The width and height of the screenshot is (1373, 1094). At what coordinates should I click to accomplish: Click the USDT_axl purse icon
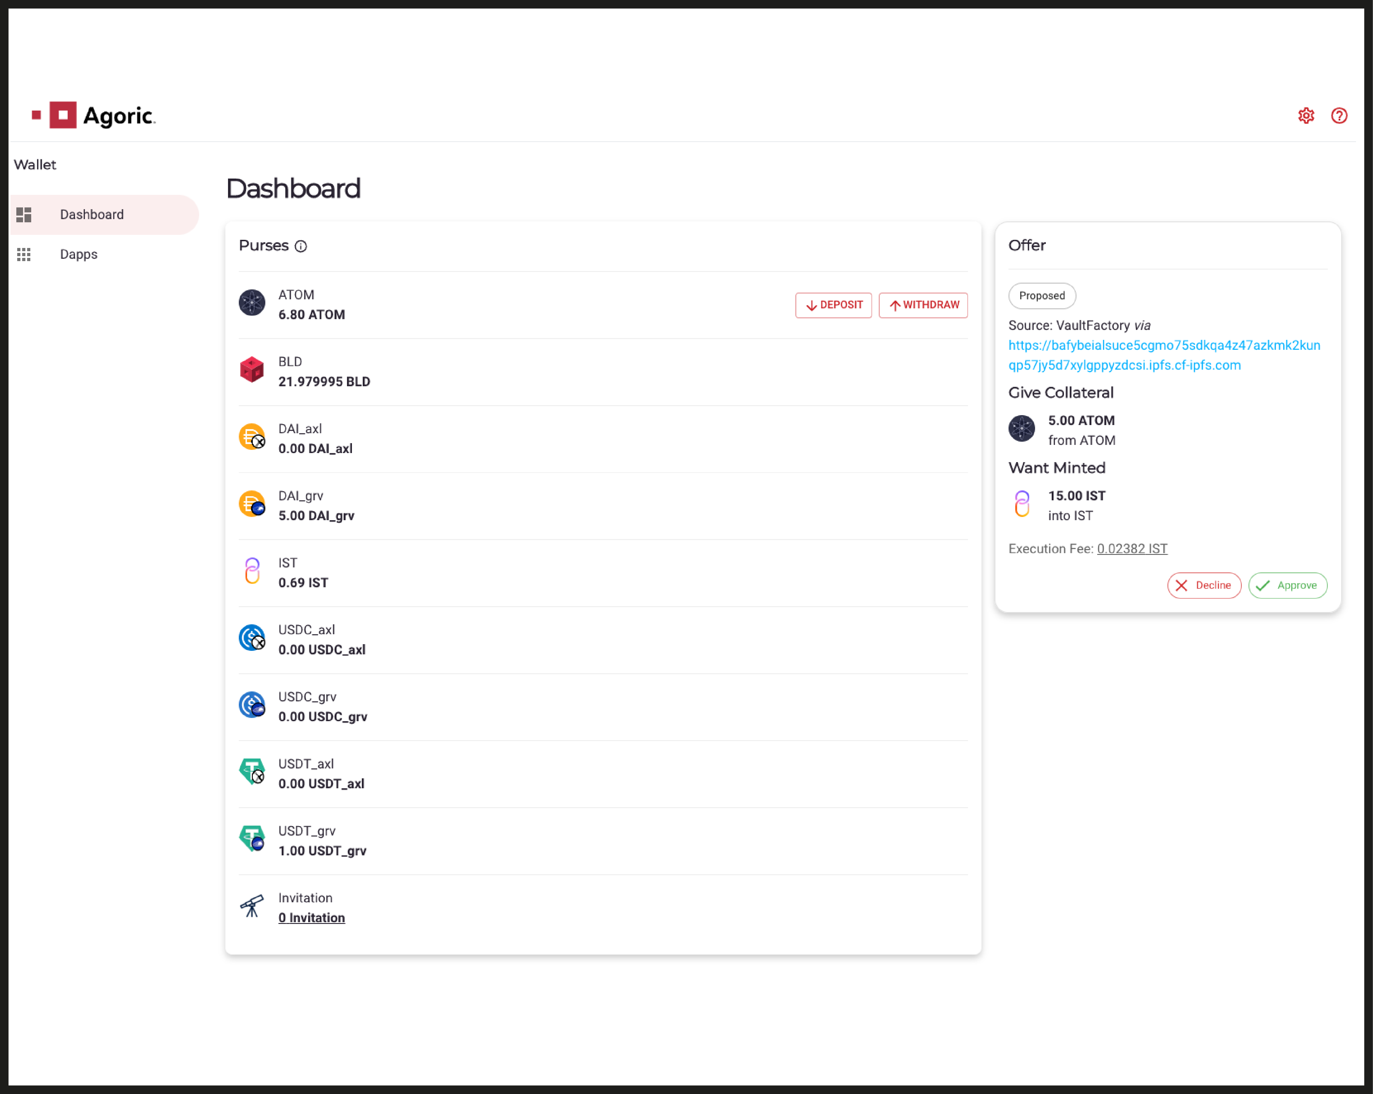[252, 772]
